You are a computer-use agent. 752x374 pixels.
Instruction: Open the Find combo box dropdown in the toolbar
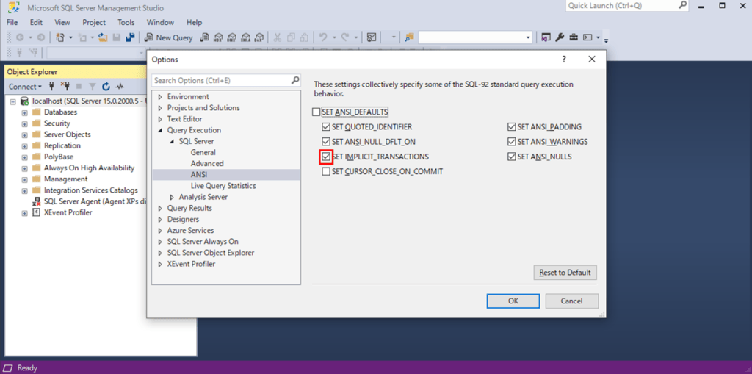[x=528, y=37]
